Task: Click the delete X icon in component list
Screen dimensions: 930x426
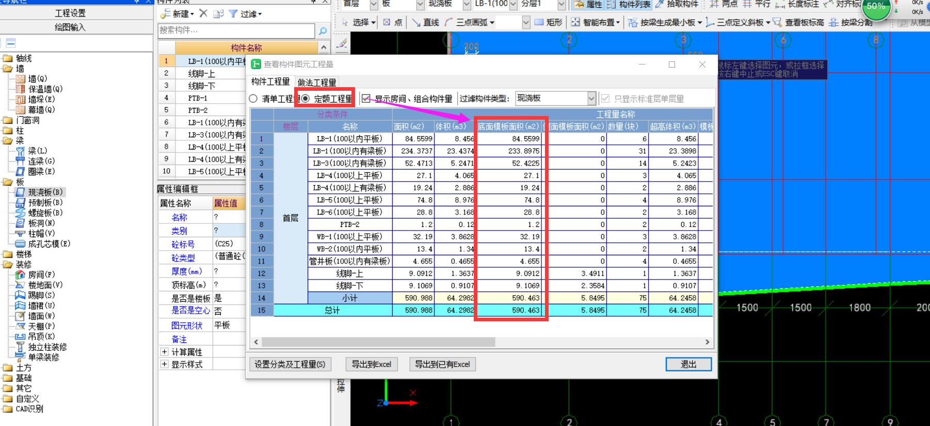Action: click(203, 13)
